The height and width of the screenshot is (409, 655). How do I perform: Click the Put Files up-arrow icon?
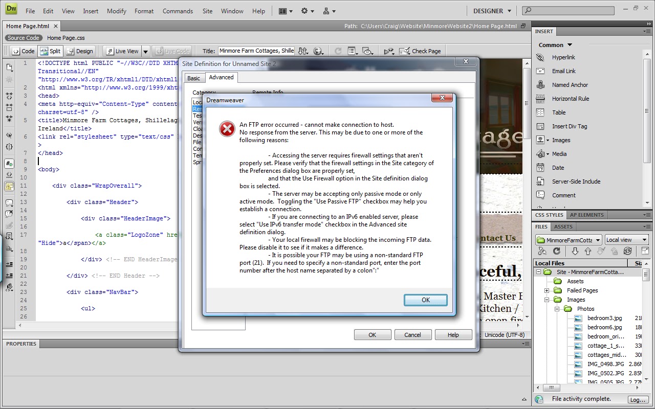coord(588,251)
